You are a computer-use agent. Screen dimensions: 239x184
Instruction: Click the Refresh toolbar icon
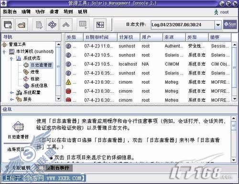click(x=52, y=25)
